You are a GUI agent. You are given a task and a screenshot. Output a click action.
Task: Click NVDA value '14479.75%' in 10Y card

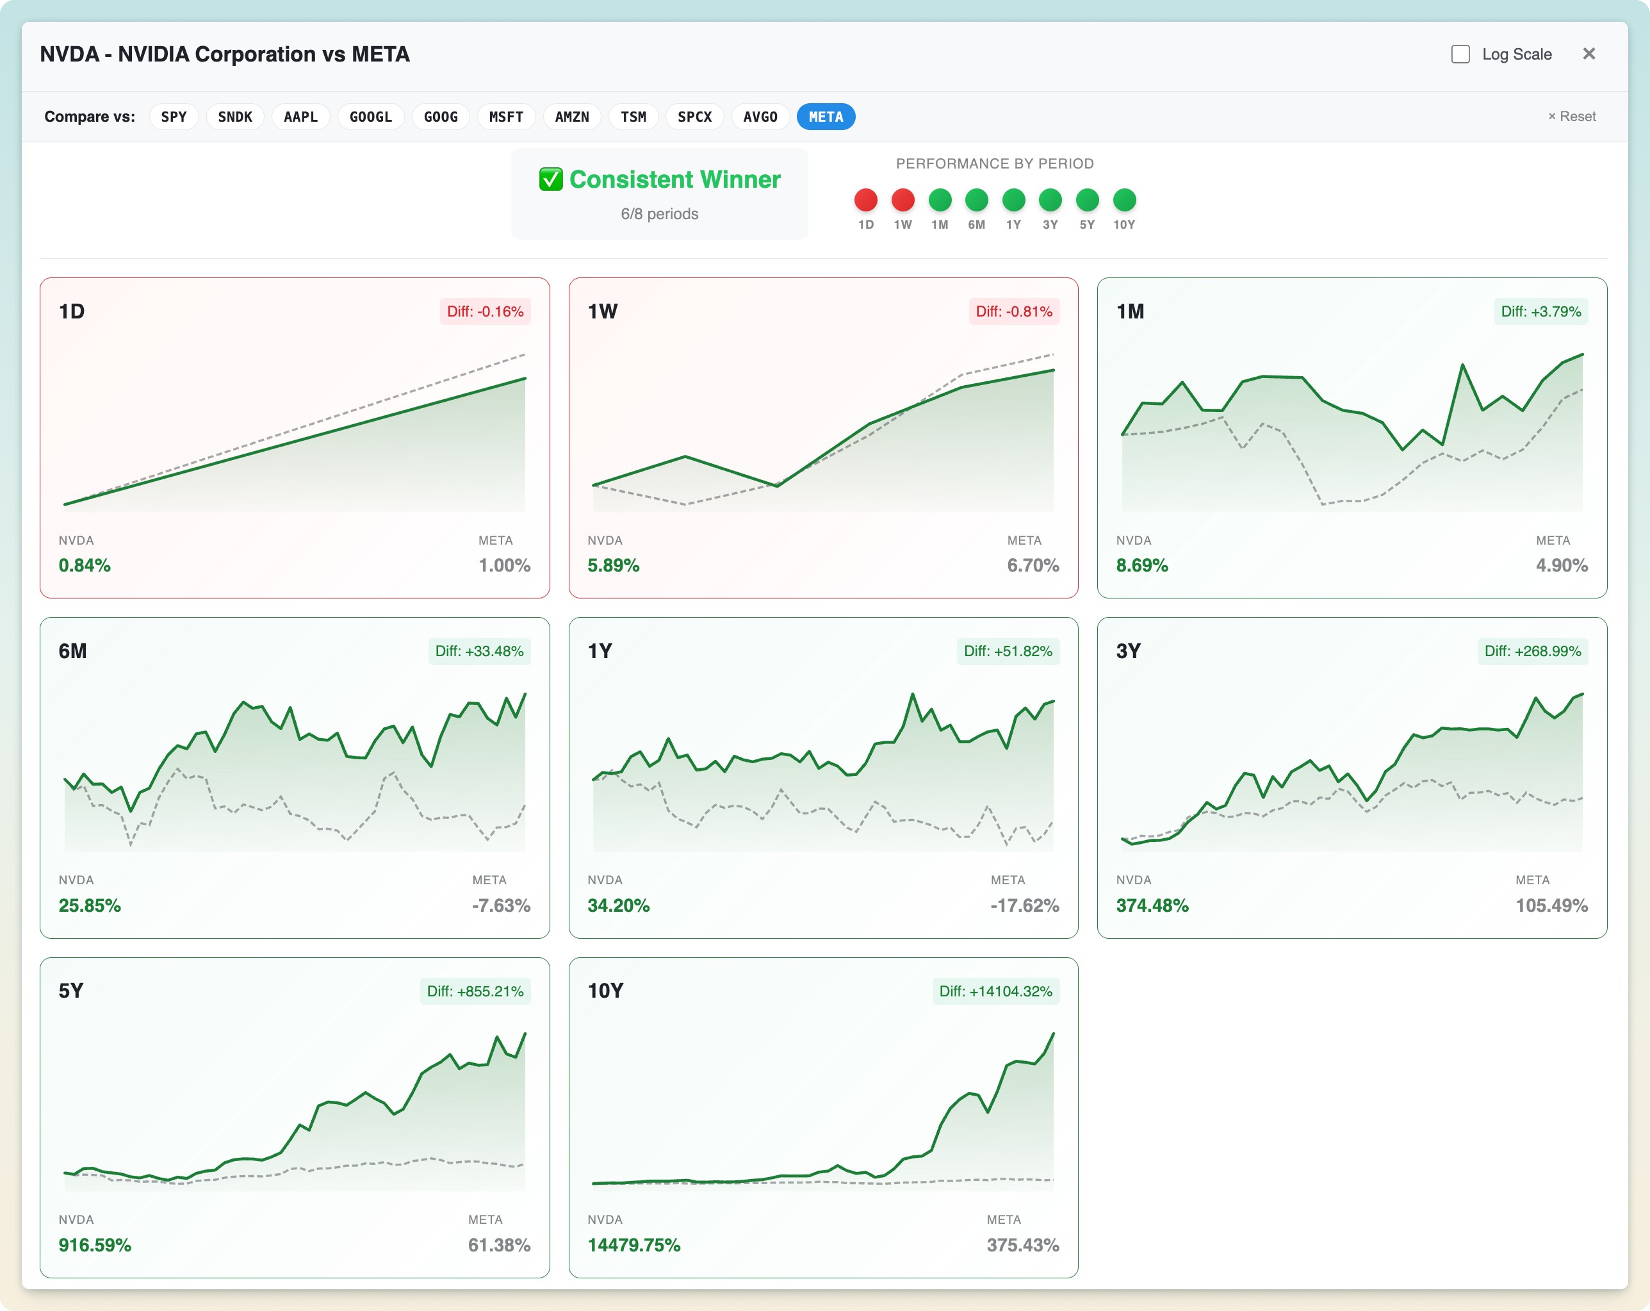click(x=633, y=1245)
